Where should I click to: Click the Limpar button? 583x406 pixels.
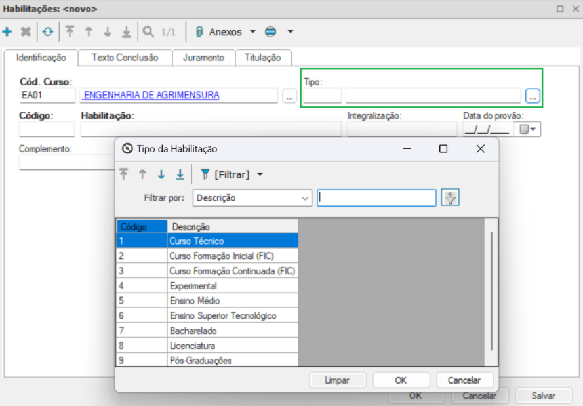(x=337, y=380)
